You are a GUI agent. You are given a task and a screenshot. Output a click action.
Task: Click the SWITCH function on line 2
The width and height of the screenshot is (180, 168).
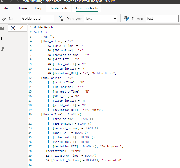(x=39, y=32)
